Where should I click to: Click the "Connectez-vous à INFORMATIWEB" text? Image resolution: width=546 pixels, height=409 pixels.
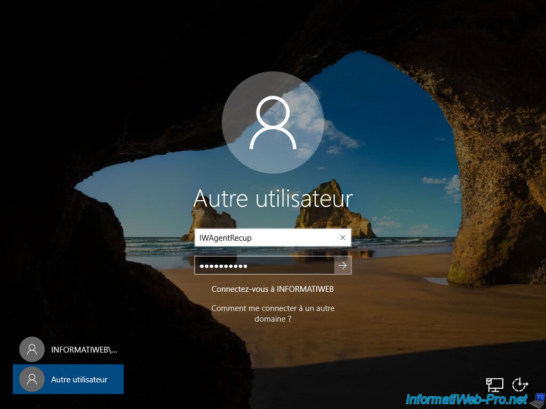273,289
